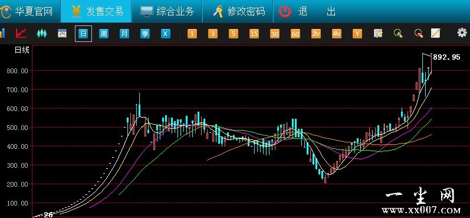Zoom out with the red magnifier icon
The image size is (470, 218).
[419, 33]
